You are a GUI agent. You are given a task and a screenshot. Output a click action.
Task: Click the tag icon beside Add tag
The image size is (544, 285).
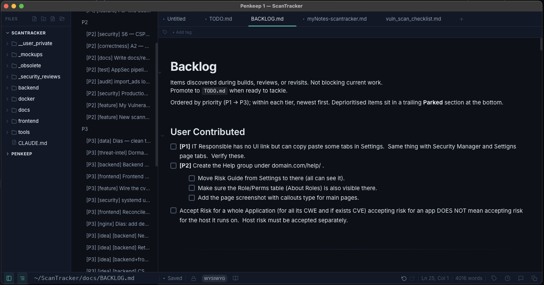165,32
